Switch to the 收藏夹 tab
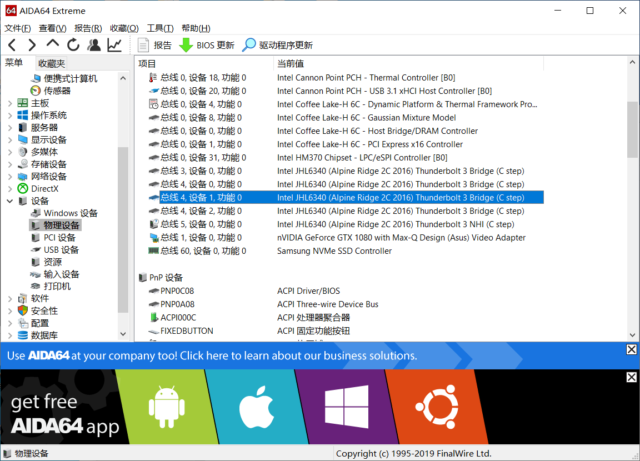This screenshot has height=461, width=640. click(52, 63)
